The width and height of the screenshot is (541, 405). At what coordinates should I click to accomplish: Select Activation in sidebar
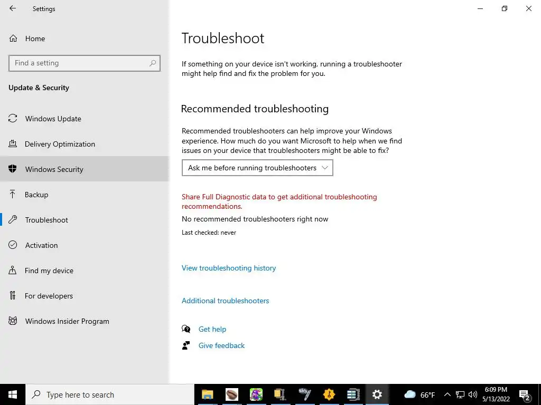tap(41, 245)
